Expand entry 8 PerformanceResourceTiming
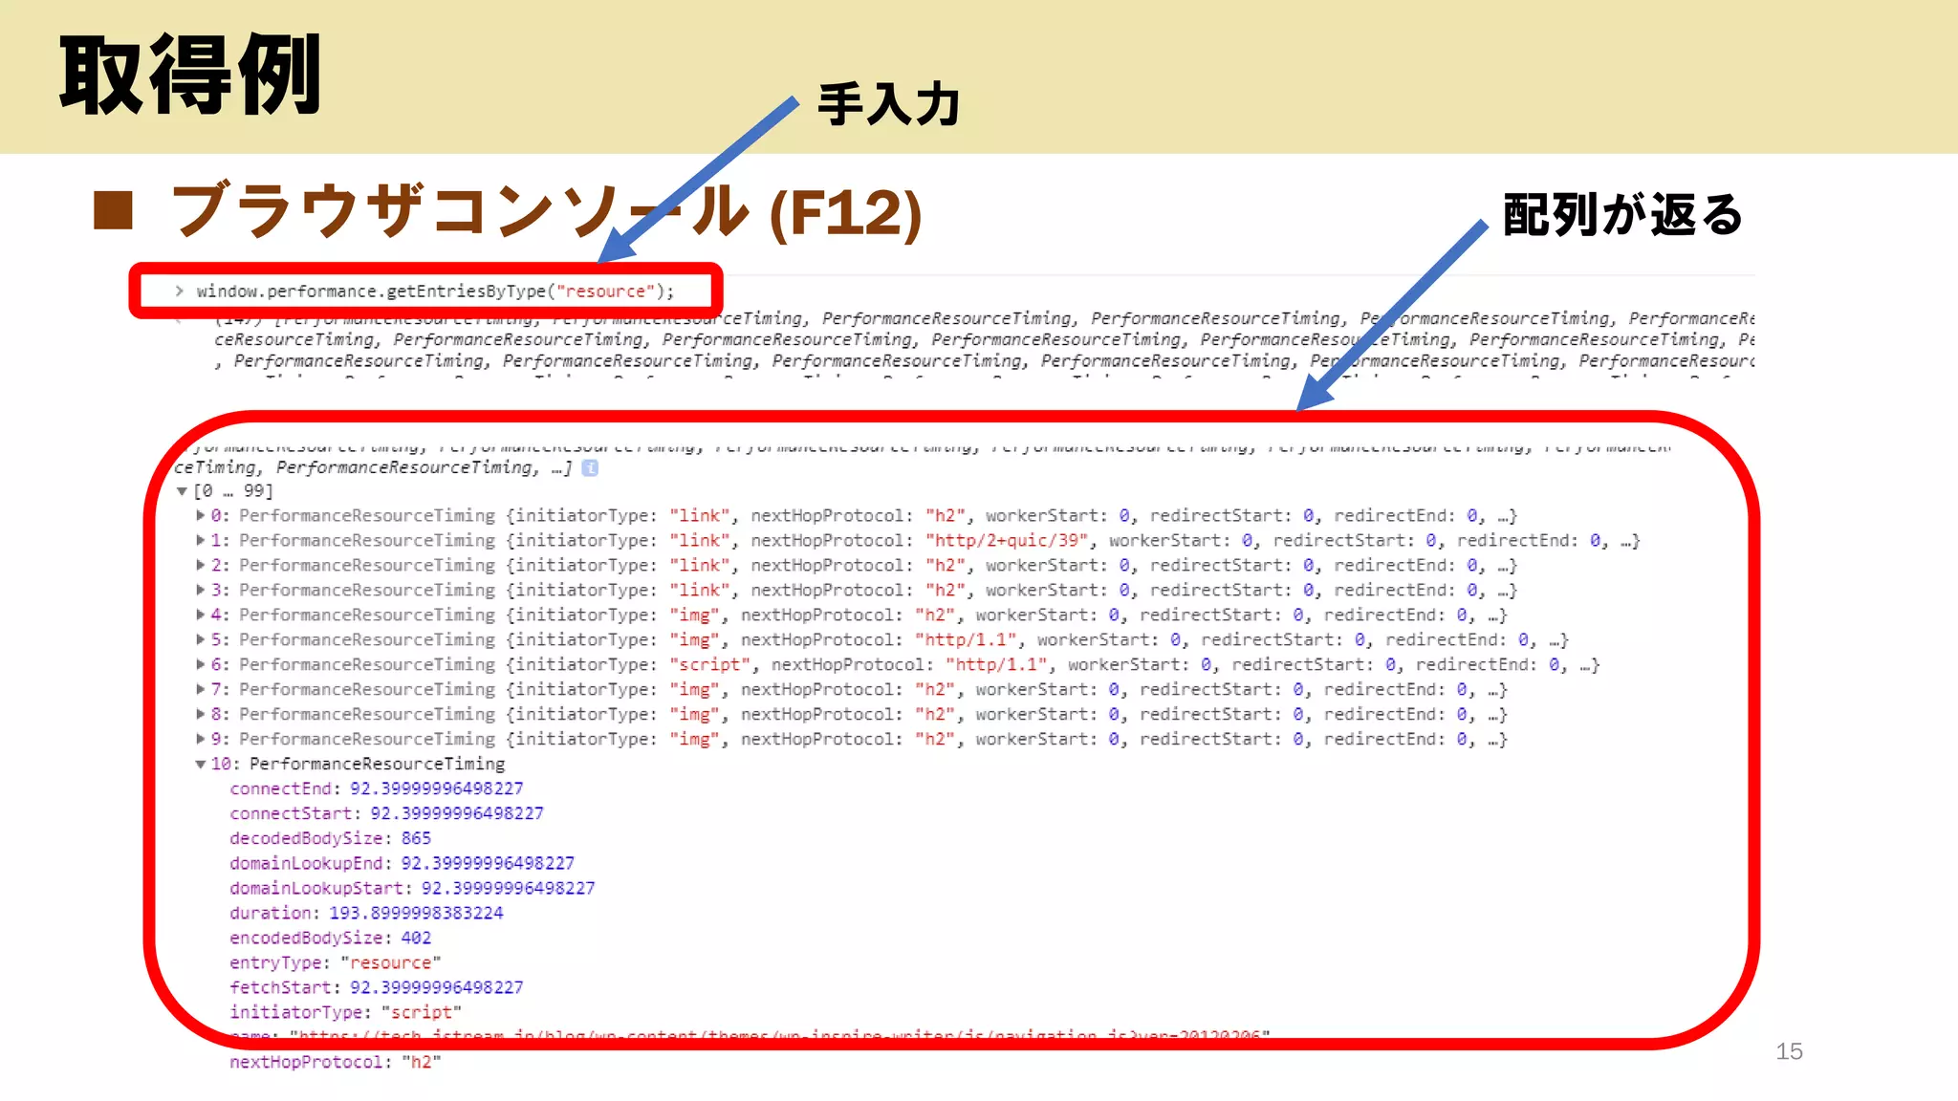 pyautogui.click(x=201, y=715)
